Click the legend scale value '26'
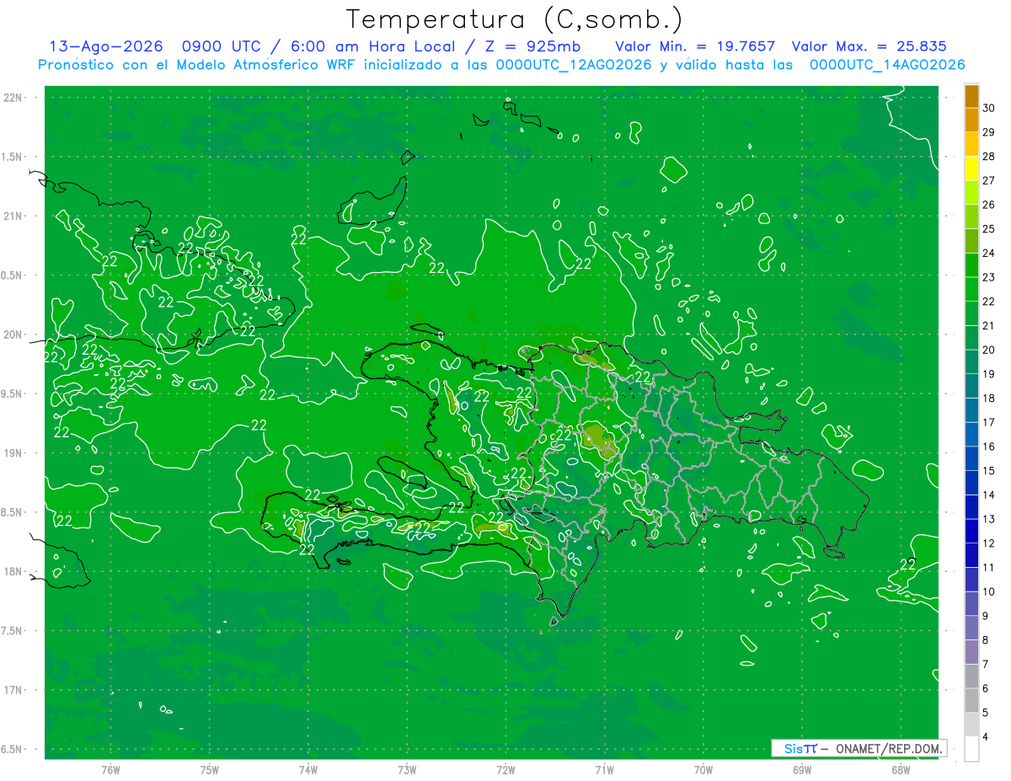Image resolution: width=1011 pixels, height=781 pixels. point(989,205)
